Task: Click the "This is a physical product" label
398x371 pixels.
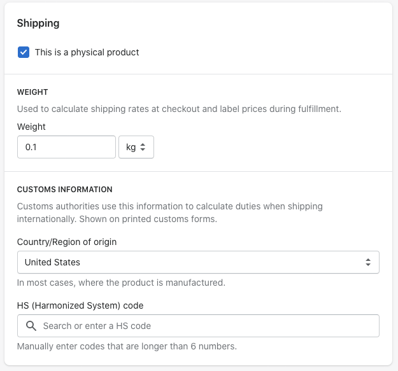Action: pos(87,52)
